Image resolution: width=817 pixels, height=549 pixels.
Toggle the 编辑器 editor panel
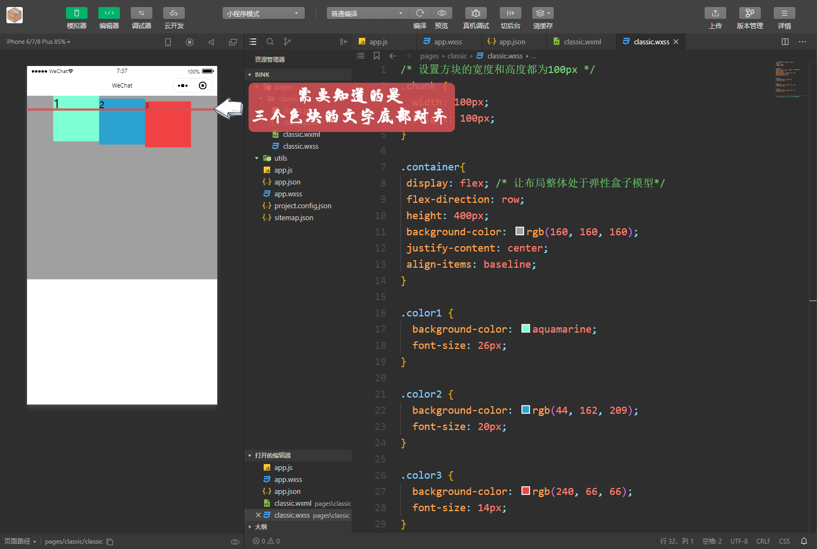(x=109, y=13)
